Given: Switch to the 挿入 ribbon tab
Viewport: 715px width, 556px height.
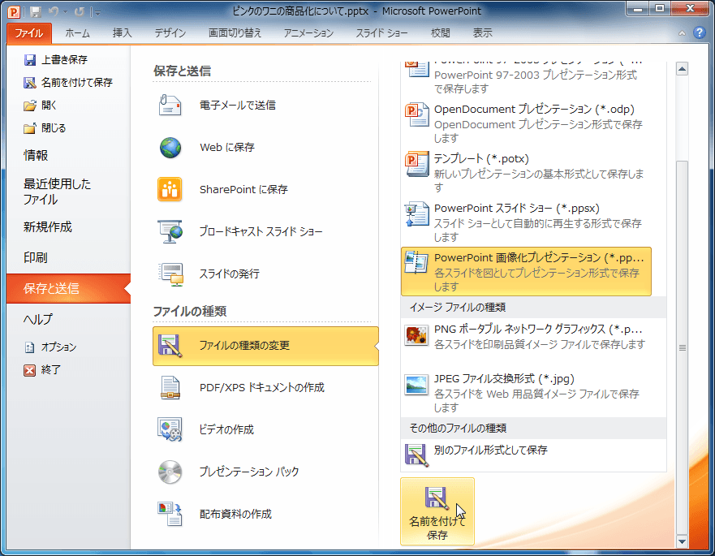Looking at the screenshot, I should [123, 33].
